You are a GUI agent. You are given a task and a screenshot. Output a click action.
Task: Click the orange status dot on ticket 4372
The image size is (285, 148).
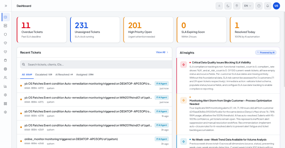point(21,86)
